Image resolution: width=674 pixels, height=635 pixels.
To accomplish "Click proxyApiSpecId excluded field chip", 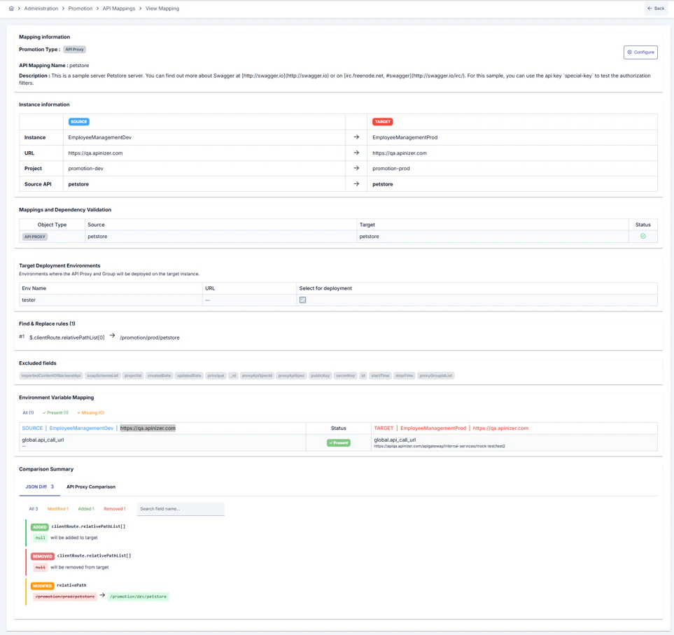I will tap(257, 376).
